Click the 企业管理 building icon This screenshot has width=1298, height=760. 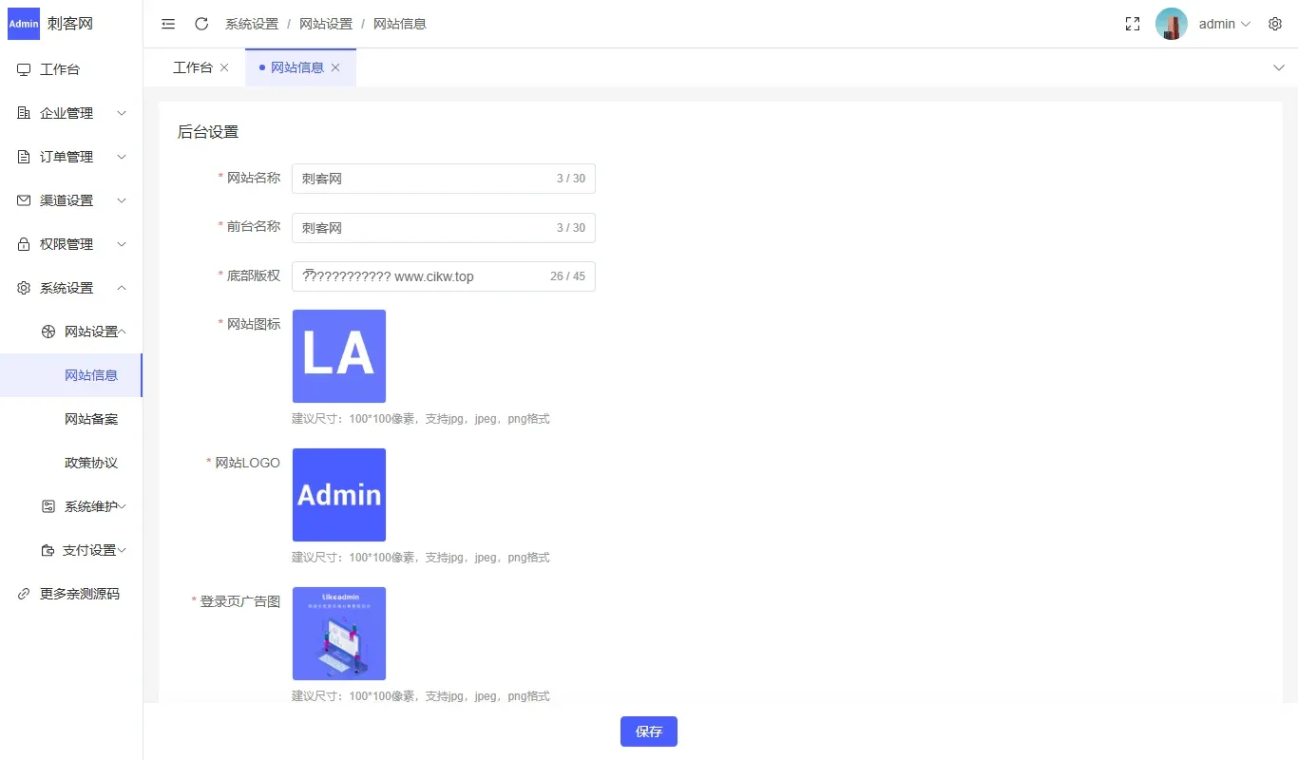coord(24,113)
